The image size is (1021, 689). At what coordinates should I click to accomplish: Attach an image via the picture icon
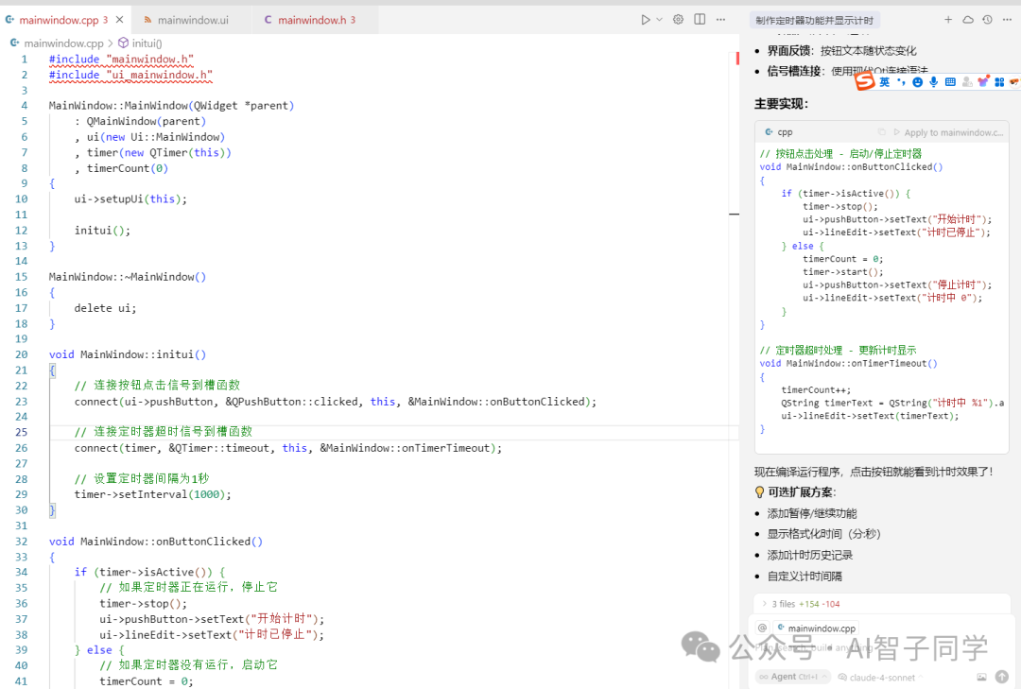tap(982, 678)
